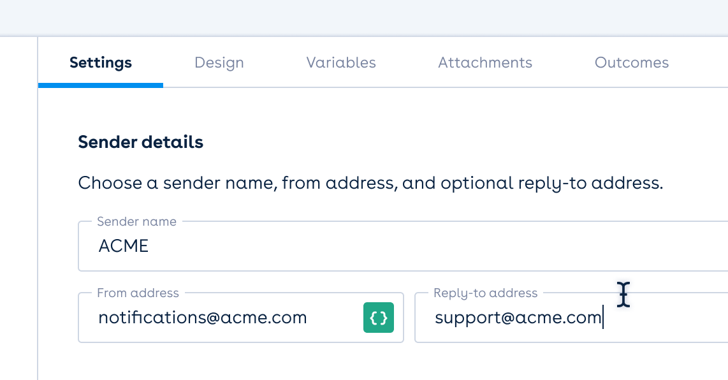Click the ACME text in Sender name
The height and width of the screenshot is (380, 728).
tap(124, 246)
